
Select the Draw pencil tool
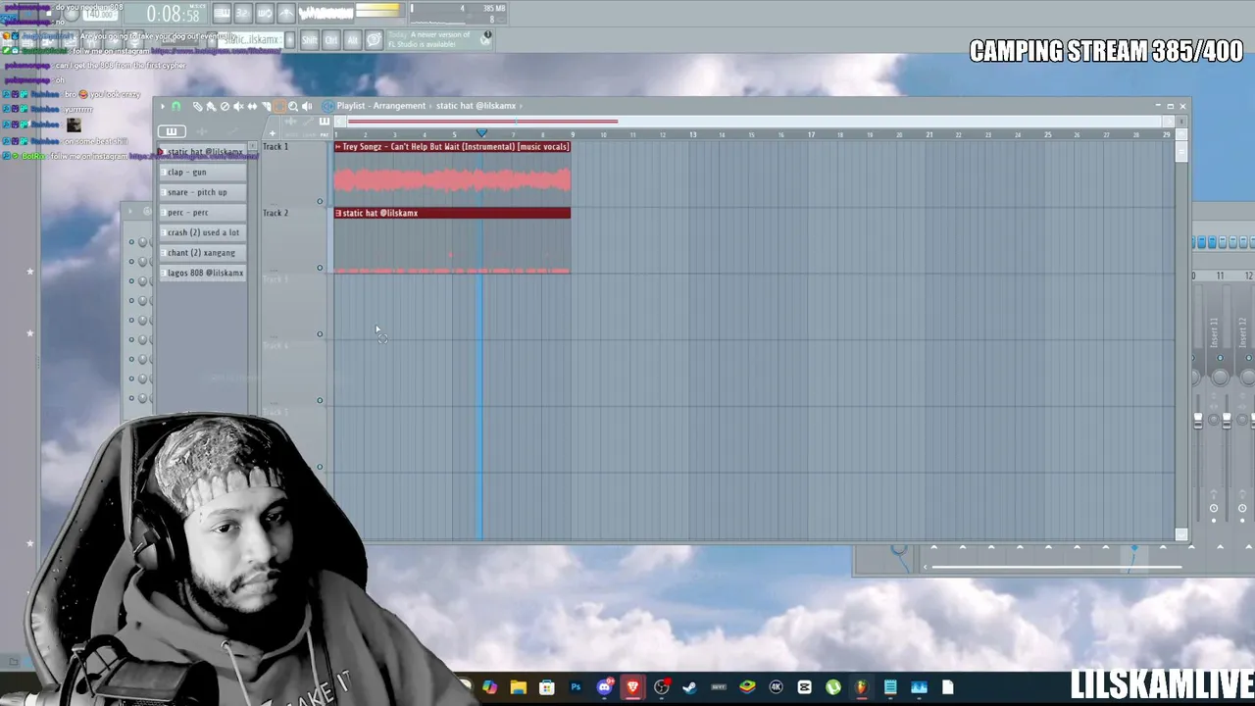197,106
